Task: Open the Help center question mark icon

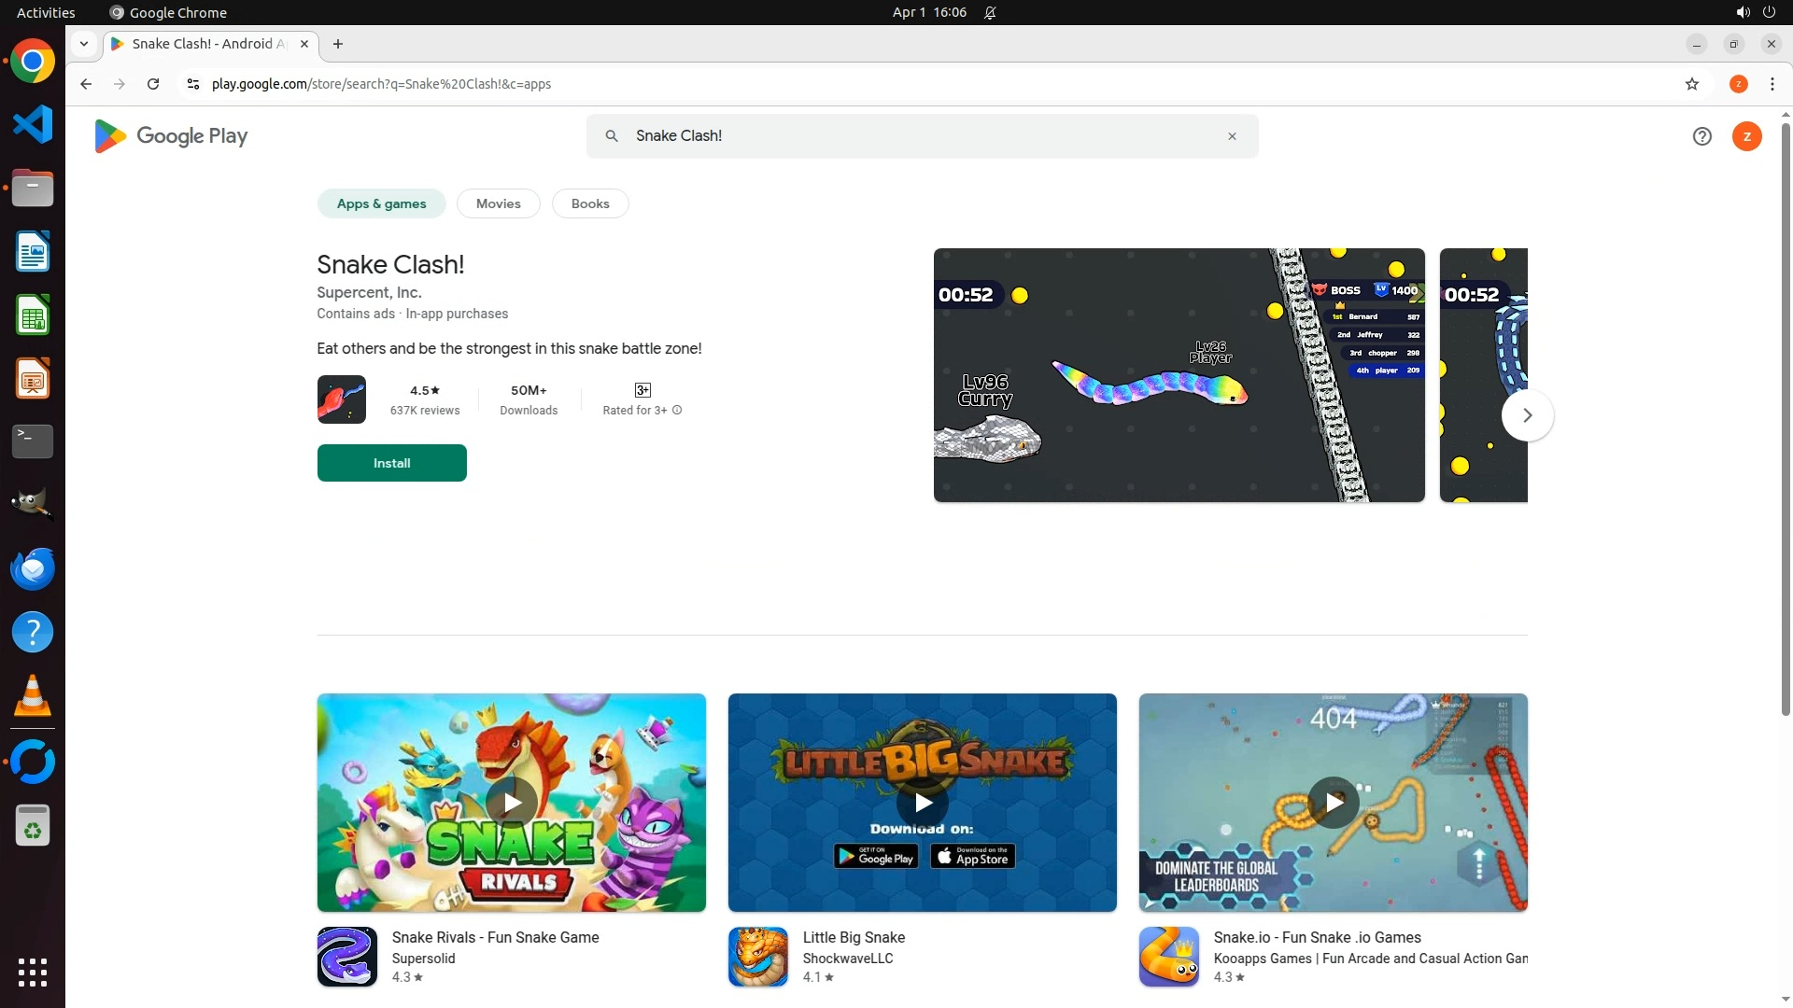Action: pos(1701,136)
